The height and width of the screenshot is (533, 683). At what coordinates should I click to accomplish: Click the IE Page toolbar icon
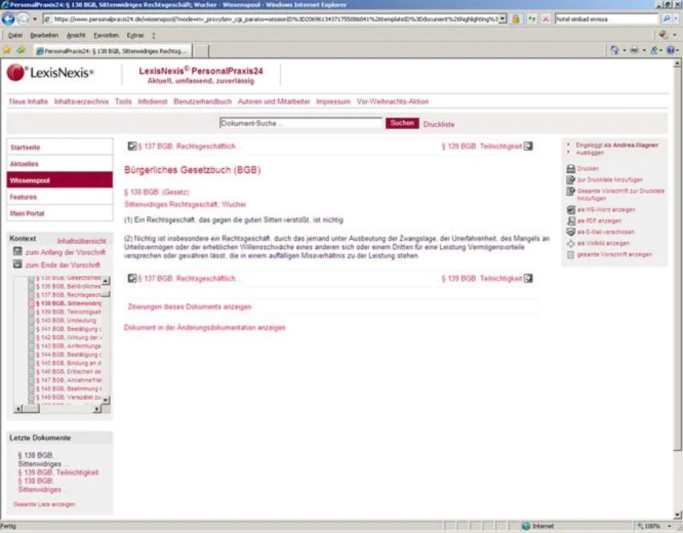[654, 50]
